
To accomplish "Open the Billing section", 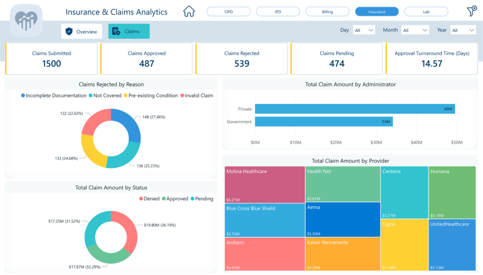I will pyautogui.click(x=327, y=11).
